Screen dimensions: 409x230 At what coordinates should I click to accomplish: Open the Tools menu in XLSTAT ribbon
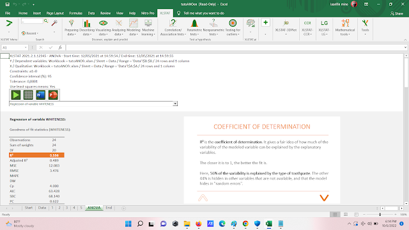365,27
